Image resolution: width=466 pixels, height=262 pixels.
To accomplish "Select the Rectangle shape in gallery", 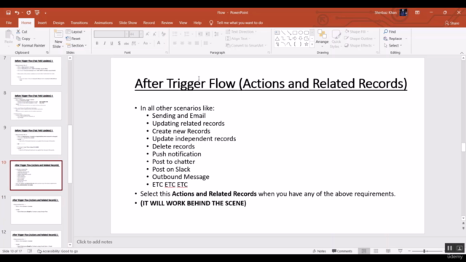I will point(294,33).
